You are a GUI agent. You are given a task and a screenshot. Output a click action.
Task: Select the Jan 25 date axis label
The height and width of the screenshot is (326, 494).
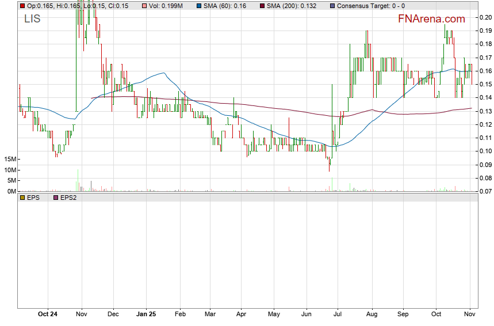[145, 314]
